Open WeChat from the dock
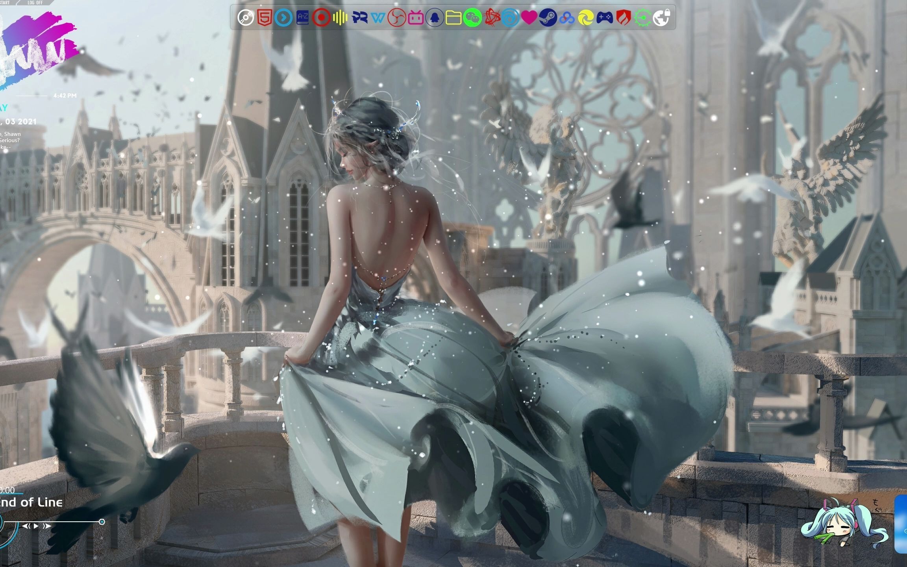907x567 pixels. pos(472,18)
